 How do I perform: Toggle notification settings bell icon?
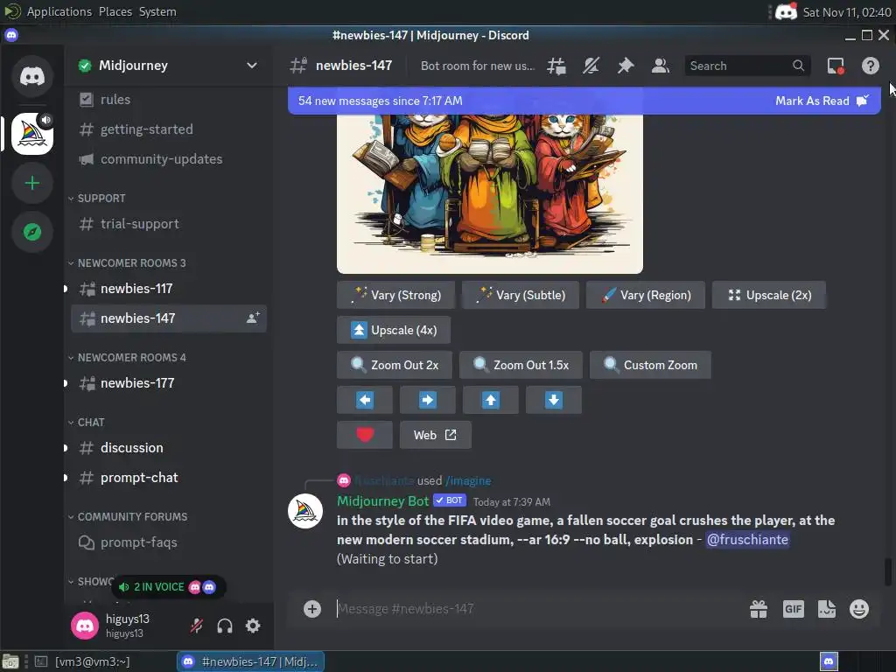pos(591,66)
